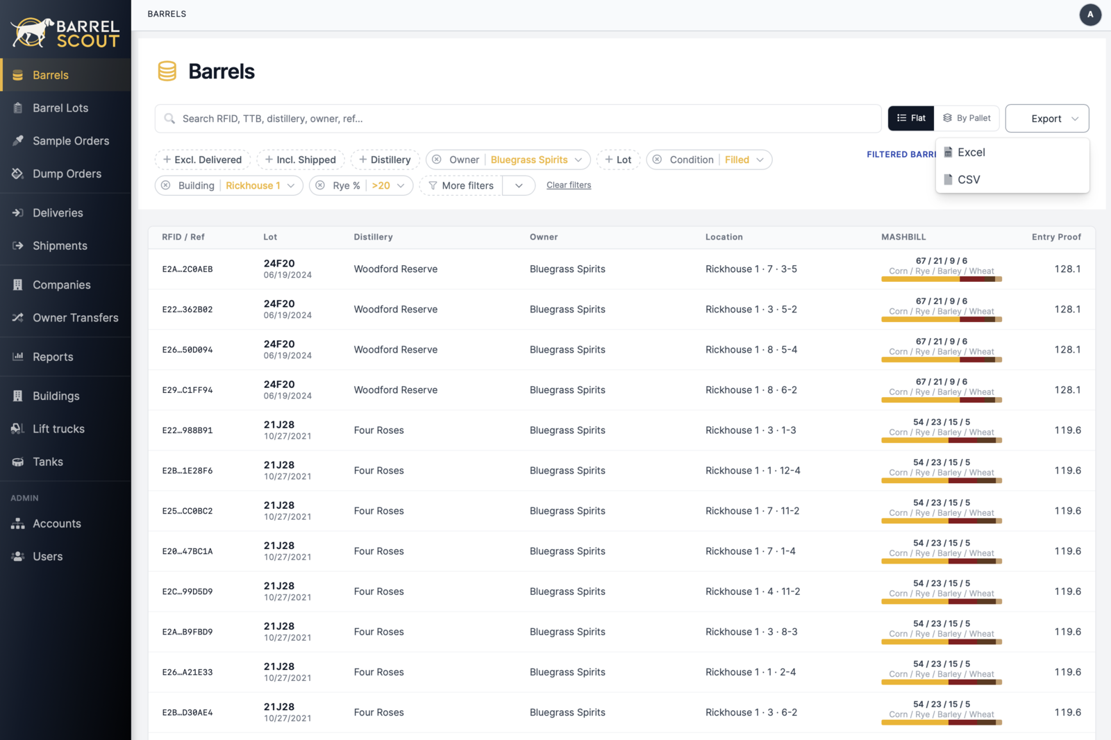Viewport: 1111px width, 740px height.
Task: Navigate to Shipments page
Action: point(65,246)
